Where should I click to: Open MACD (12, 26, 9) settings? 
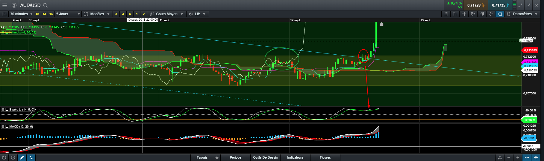(21, 127)
